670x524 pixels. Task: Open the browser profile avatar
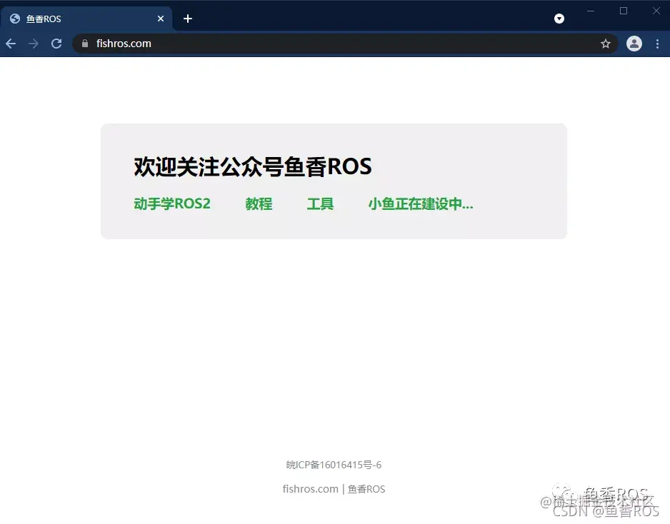pos(634,44)
